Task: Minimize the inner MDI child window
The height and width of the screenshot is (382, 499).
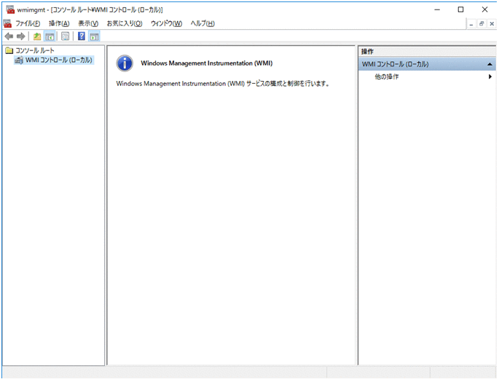Action: click(471, 23)
